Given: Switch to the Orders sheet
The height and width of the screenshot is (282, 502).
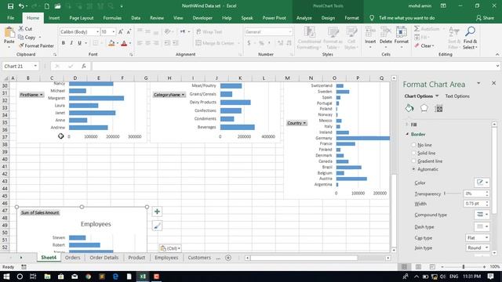Looking at the screenshot, I should pyautogui.click(x=73, y=258).
